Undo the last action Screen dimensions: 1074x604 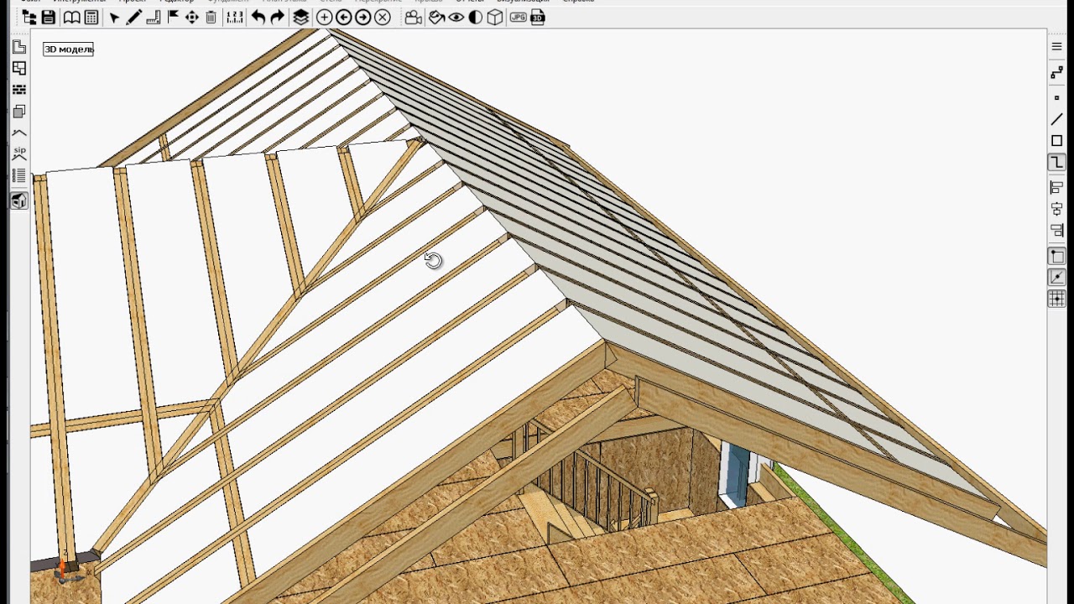tap(258, 17)
